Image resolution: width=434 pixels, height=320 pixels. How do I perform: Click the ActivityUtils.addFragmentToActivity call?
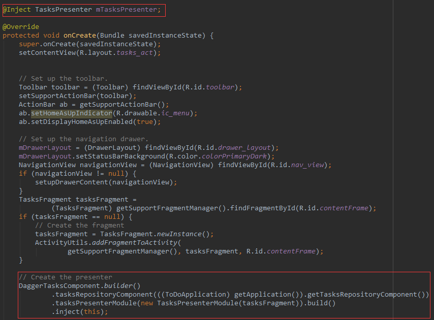coord(108,243)
